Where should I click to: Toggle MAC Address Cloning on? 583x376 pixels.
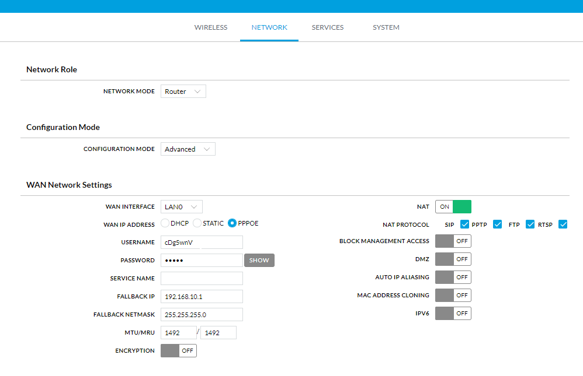click(453, 296)
